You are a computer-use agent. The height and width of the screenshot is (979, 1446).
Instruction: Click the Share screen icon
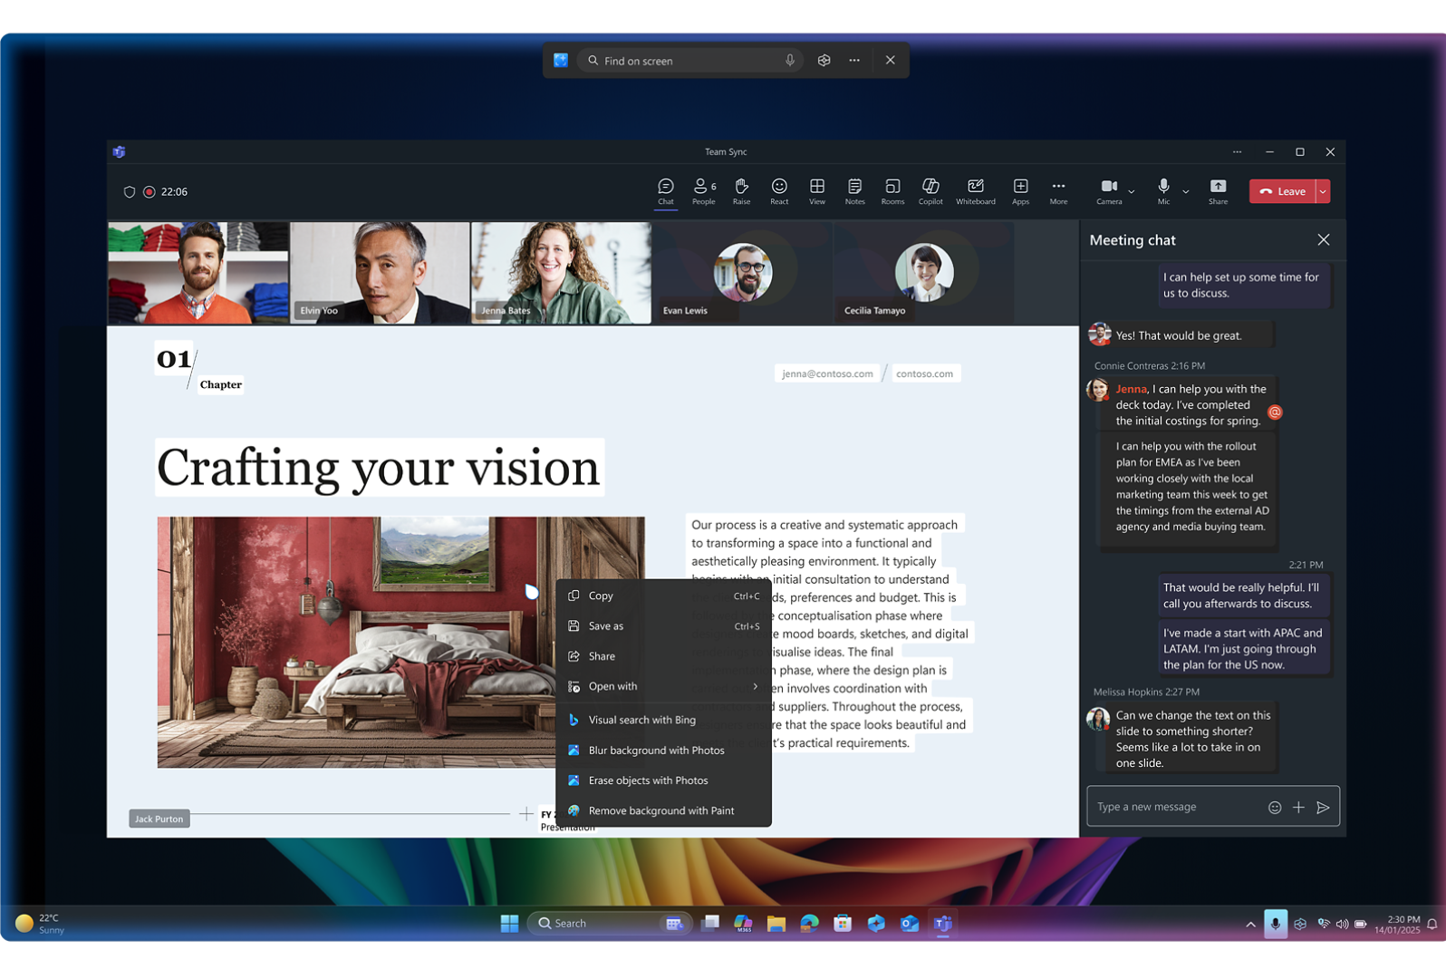[1218, 190]
